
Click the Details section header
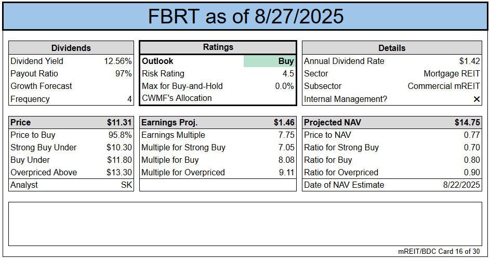[x=392, y=48]
